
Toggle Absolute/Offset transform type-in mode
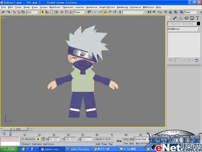(43, 139)
